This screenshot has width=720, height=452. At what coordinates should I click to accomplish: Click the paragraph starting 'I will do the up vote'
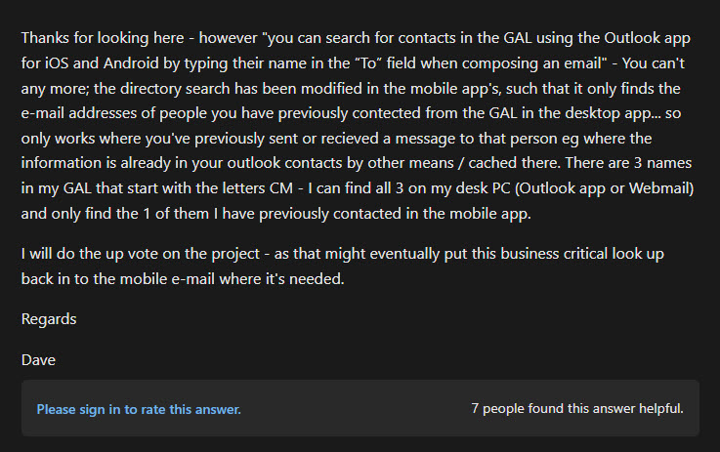[x=343, y=267]
